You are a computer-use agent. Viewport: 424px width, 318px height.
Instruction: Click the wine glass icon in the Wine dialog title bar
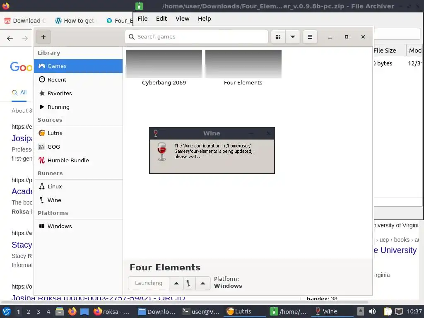click(156, 133)
